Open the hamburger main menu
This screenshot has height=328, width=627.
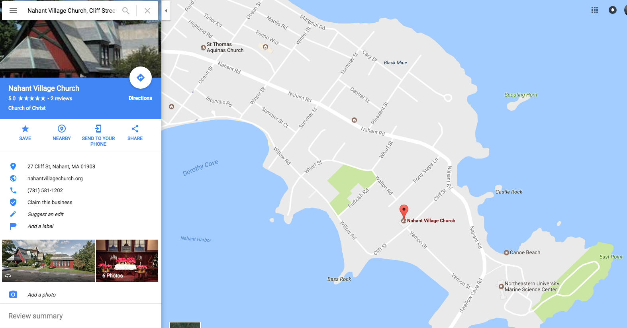click(13, 11)
